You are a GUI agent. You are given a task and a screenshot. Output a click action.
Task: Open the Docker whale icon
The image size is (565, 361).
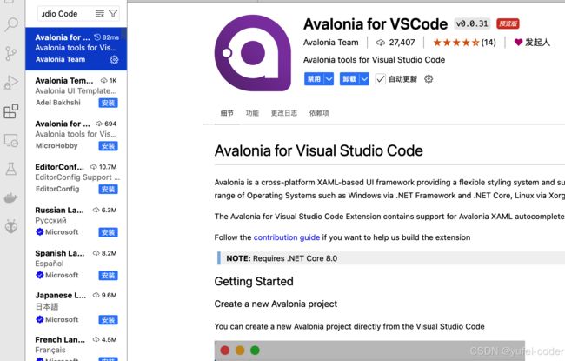(10, 197)
